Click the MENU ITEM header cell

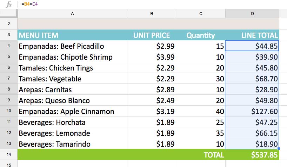click(72, 35)
